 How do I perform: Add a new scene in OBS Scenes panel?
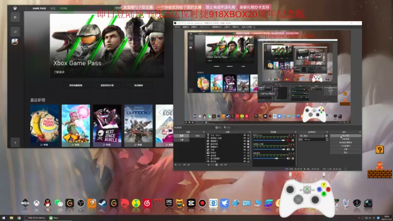click(x=176, y=165)
